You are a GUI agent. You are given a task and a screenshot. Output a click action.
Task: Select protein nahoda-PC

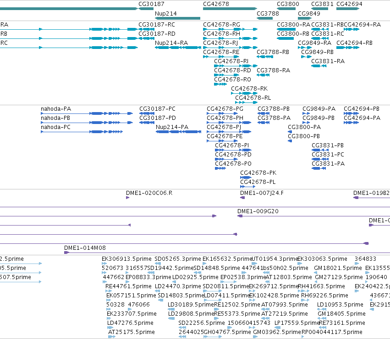click(x=82, y=132)
